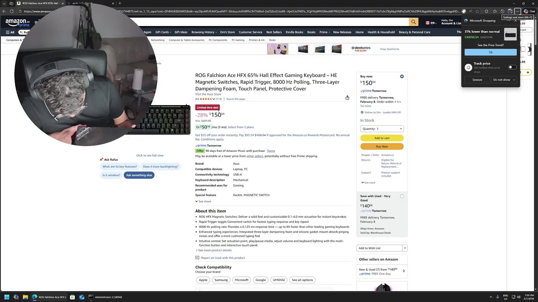Click the volume icon in system tray

(x=518, y=297)
